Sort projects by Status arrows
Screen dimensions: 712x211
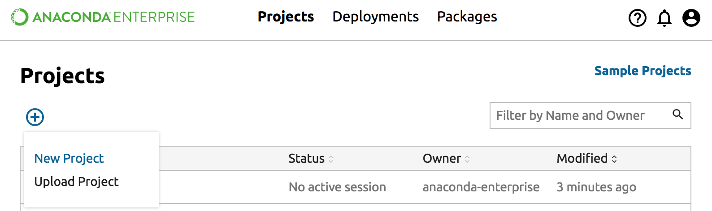[x=331, y=159]
